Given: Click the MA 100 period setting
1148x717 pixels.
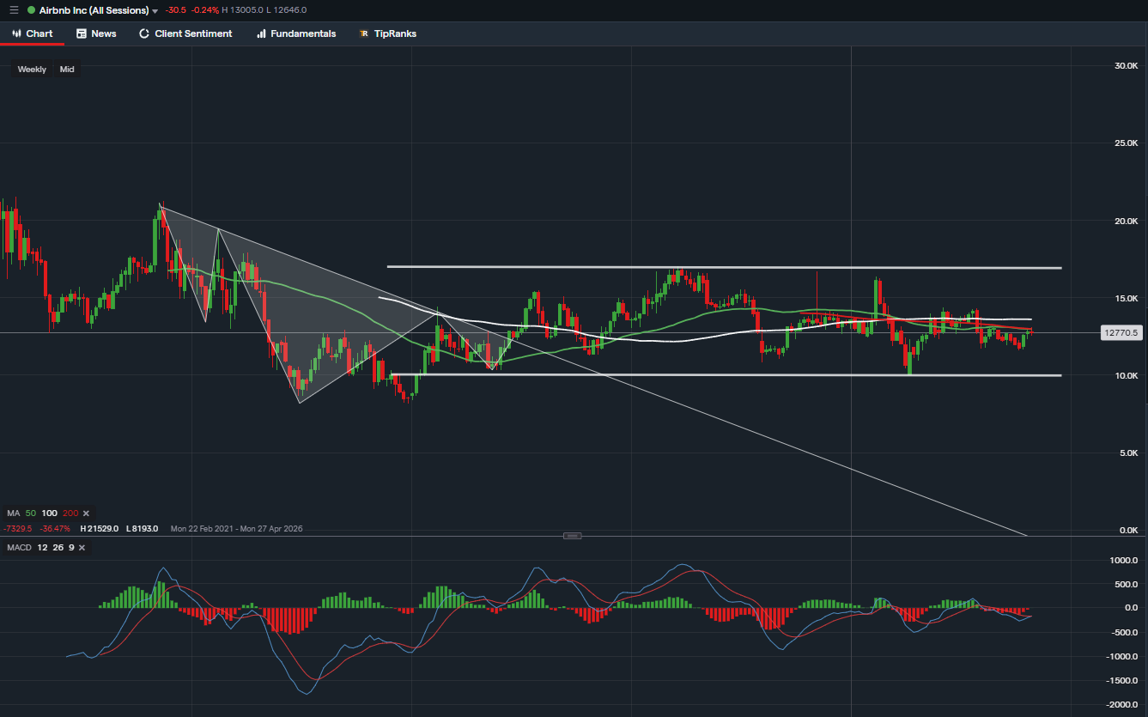Looking at the screenshot, I should (50, 513).
